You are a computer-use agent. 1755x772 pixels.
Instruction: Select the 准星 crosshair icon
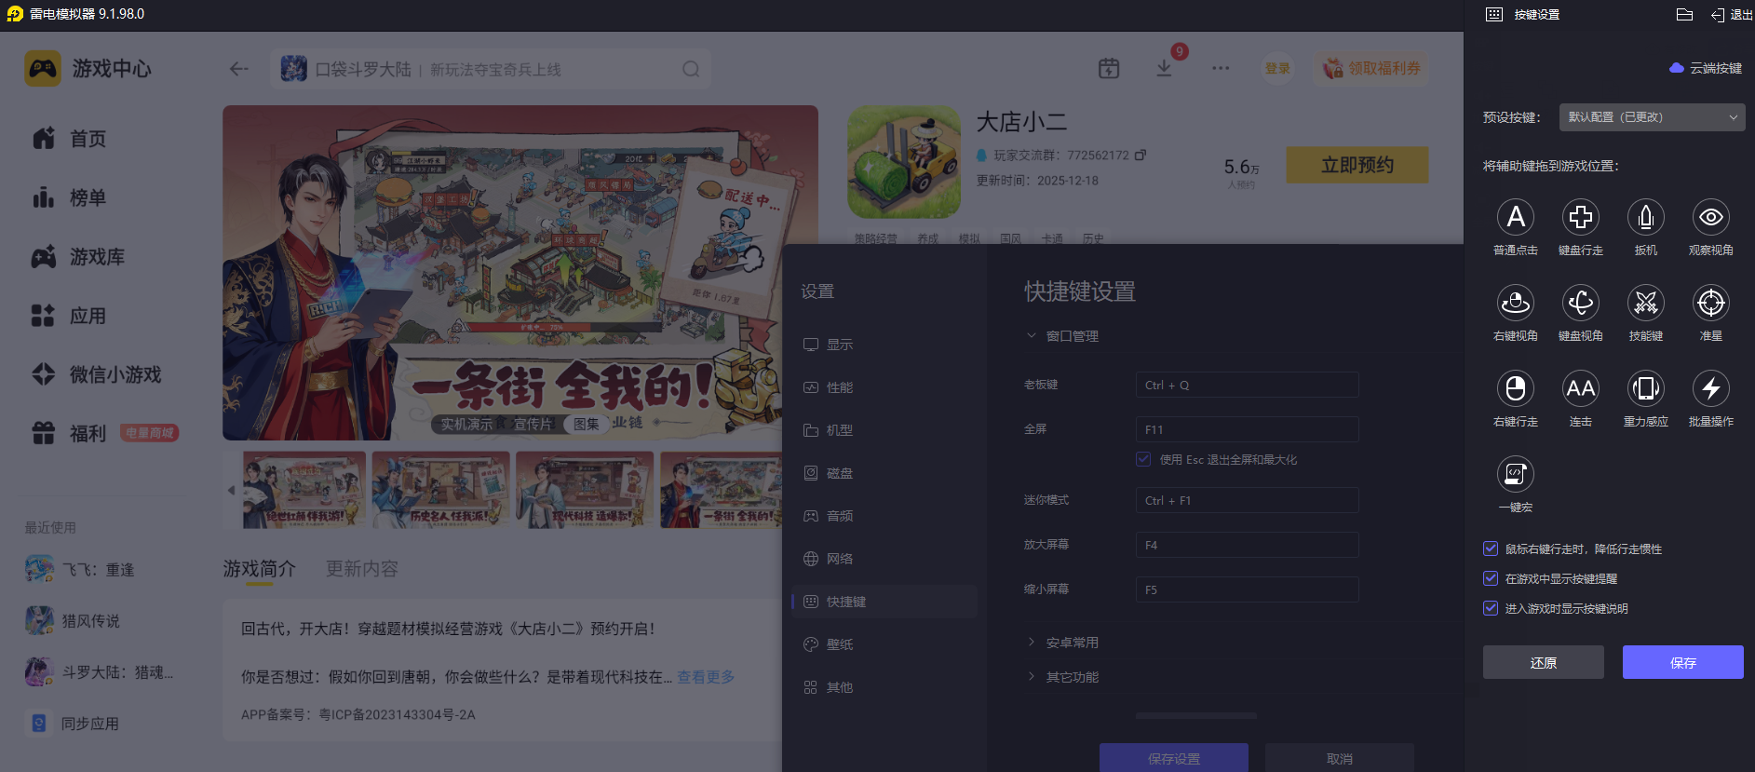(x=1710, y=304)
